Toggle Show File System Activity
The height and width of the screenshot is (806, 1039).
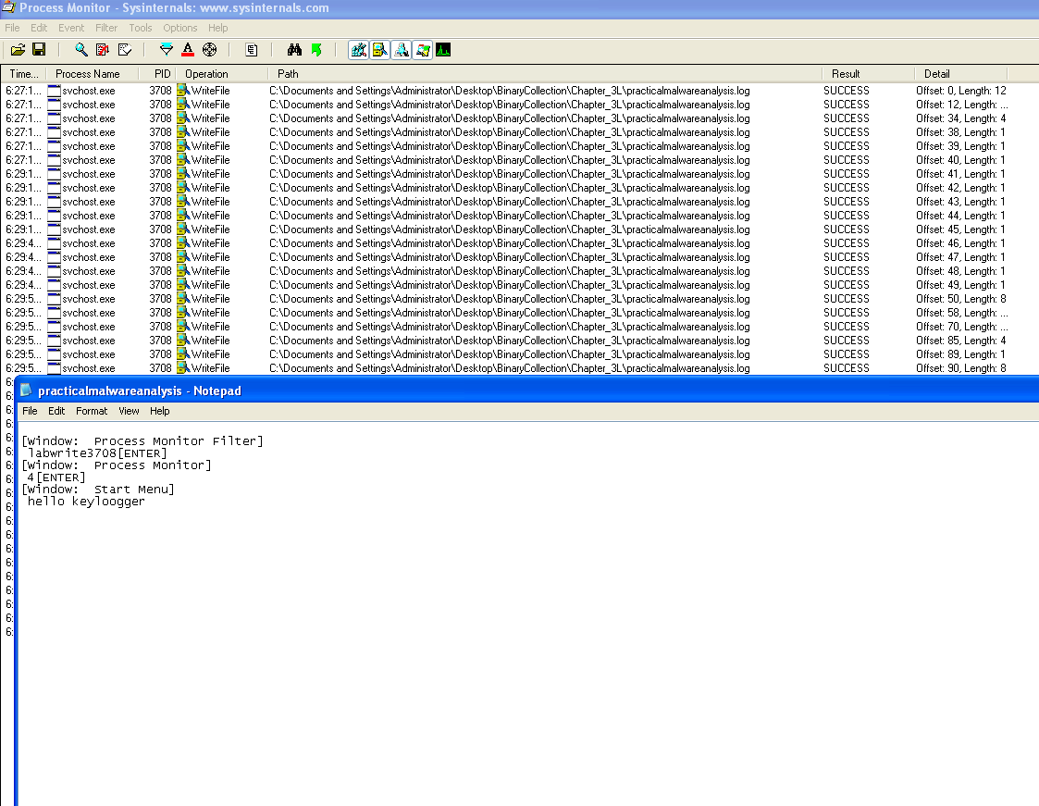tap(379, 50)
